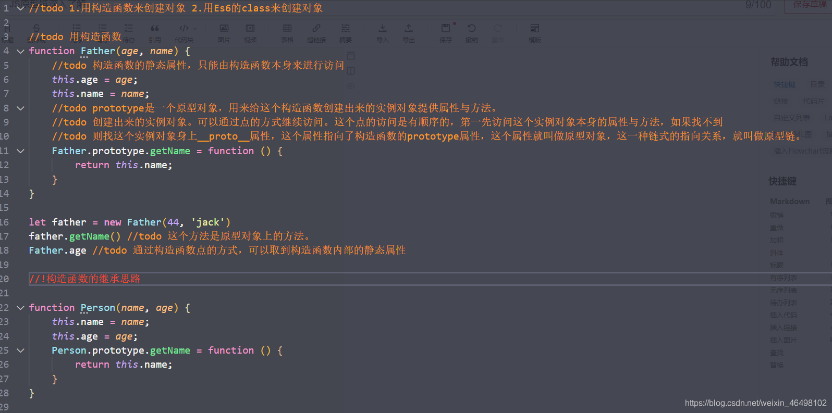Image resolution: width=832 pixels, height=413 pixels.
Task: Select the Markdown shortcuts heading
Action: pyautogui.click(x=790, y=202)
